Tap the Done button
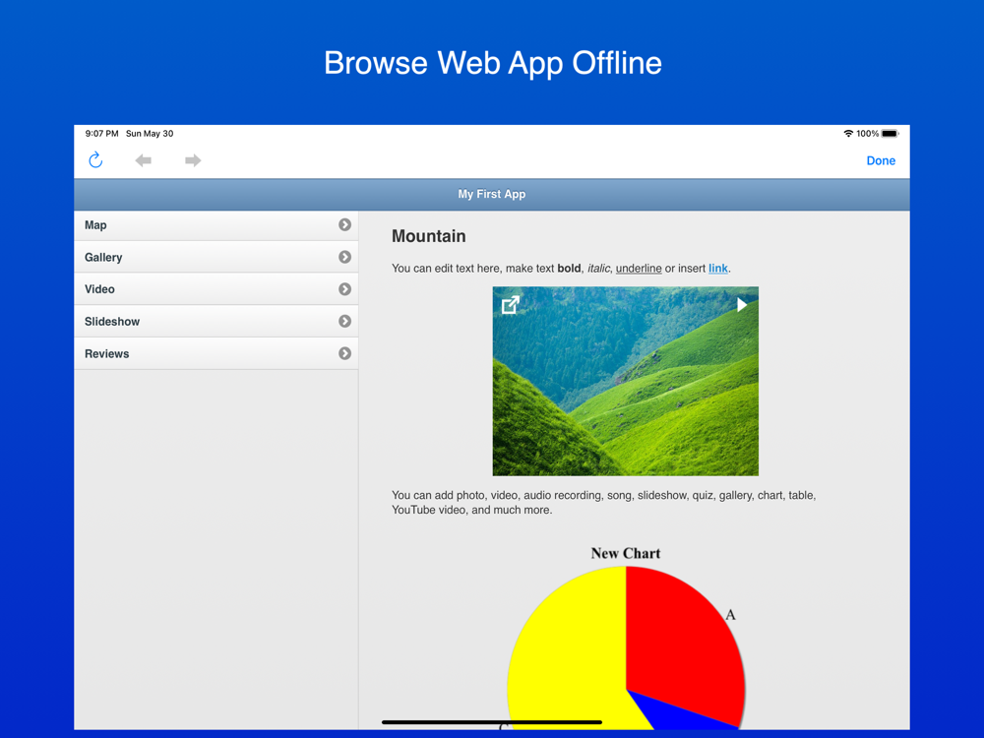 [881, 160]
